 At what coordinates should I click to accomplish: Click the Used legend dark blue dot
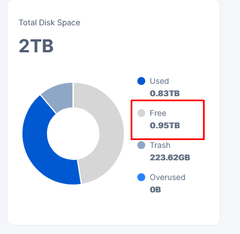(x=141, y=81)
